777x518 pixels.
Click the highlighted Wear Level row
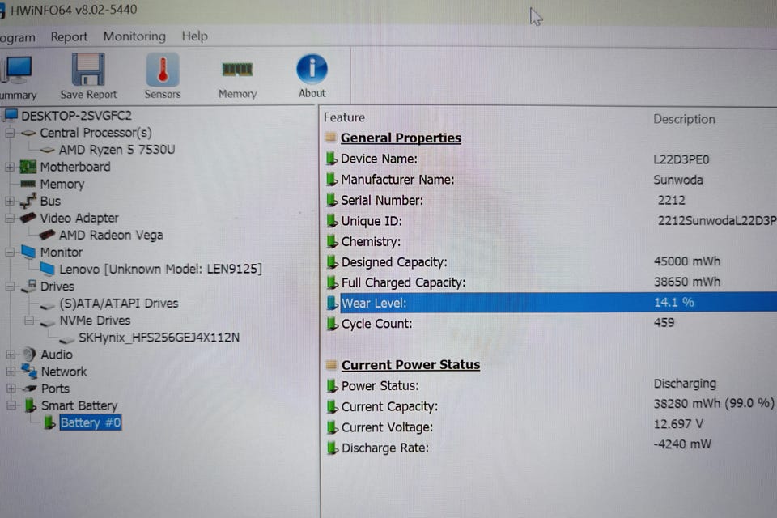[558, 303]
